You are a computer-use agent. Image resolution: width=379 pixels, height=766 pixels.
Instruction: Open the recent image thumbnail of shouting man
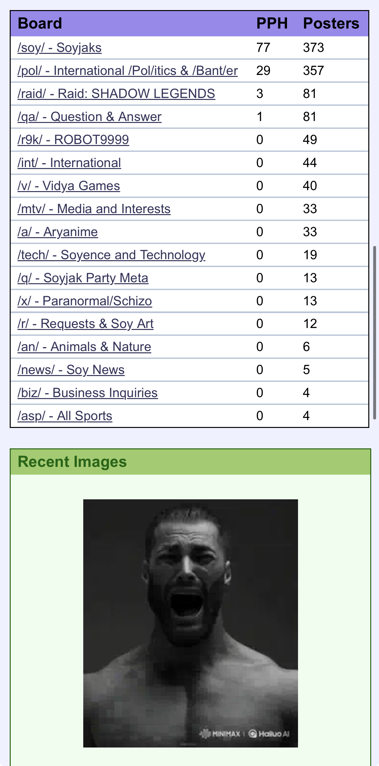(190, 623)
